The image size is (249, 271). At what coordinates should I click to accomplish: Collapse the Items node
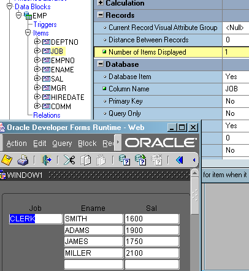pos(28,32)
